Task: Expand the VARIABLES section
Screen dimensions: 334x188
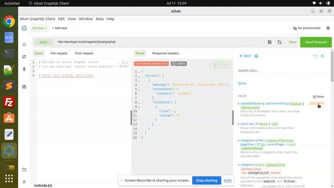Action: pos(43,186)
